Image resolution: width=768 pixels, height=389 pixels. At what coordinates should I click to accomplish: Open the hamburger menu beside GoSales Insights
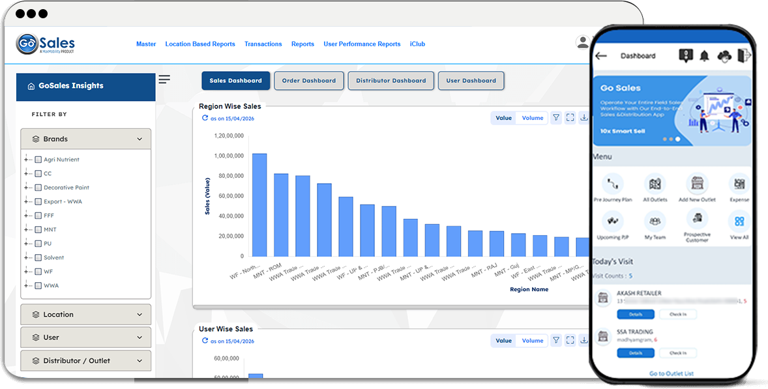tap(164, 79)
